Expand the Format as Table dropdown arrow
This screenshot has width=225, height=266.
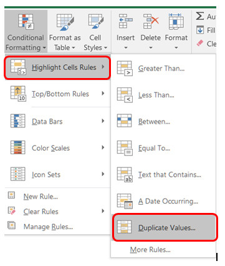(73, 48)
